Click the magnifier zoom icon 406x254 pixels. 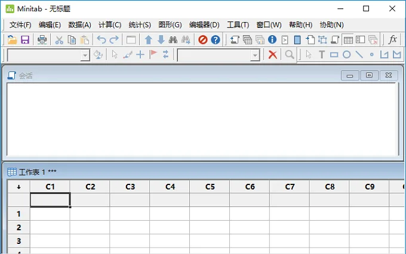[290, 55]
